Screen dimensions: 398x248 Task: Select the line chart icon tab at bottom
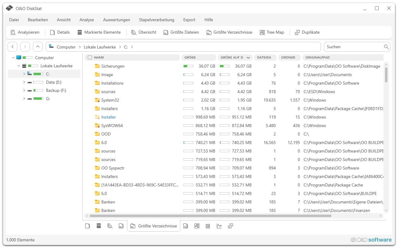[219, 226]
